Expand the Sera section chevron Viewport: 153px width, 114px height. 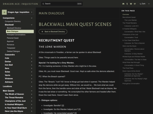coord(32,68)
